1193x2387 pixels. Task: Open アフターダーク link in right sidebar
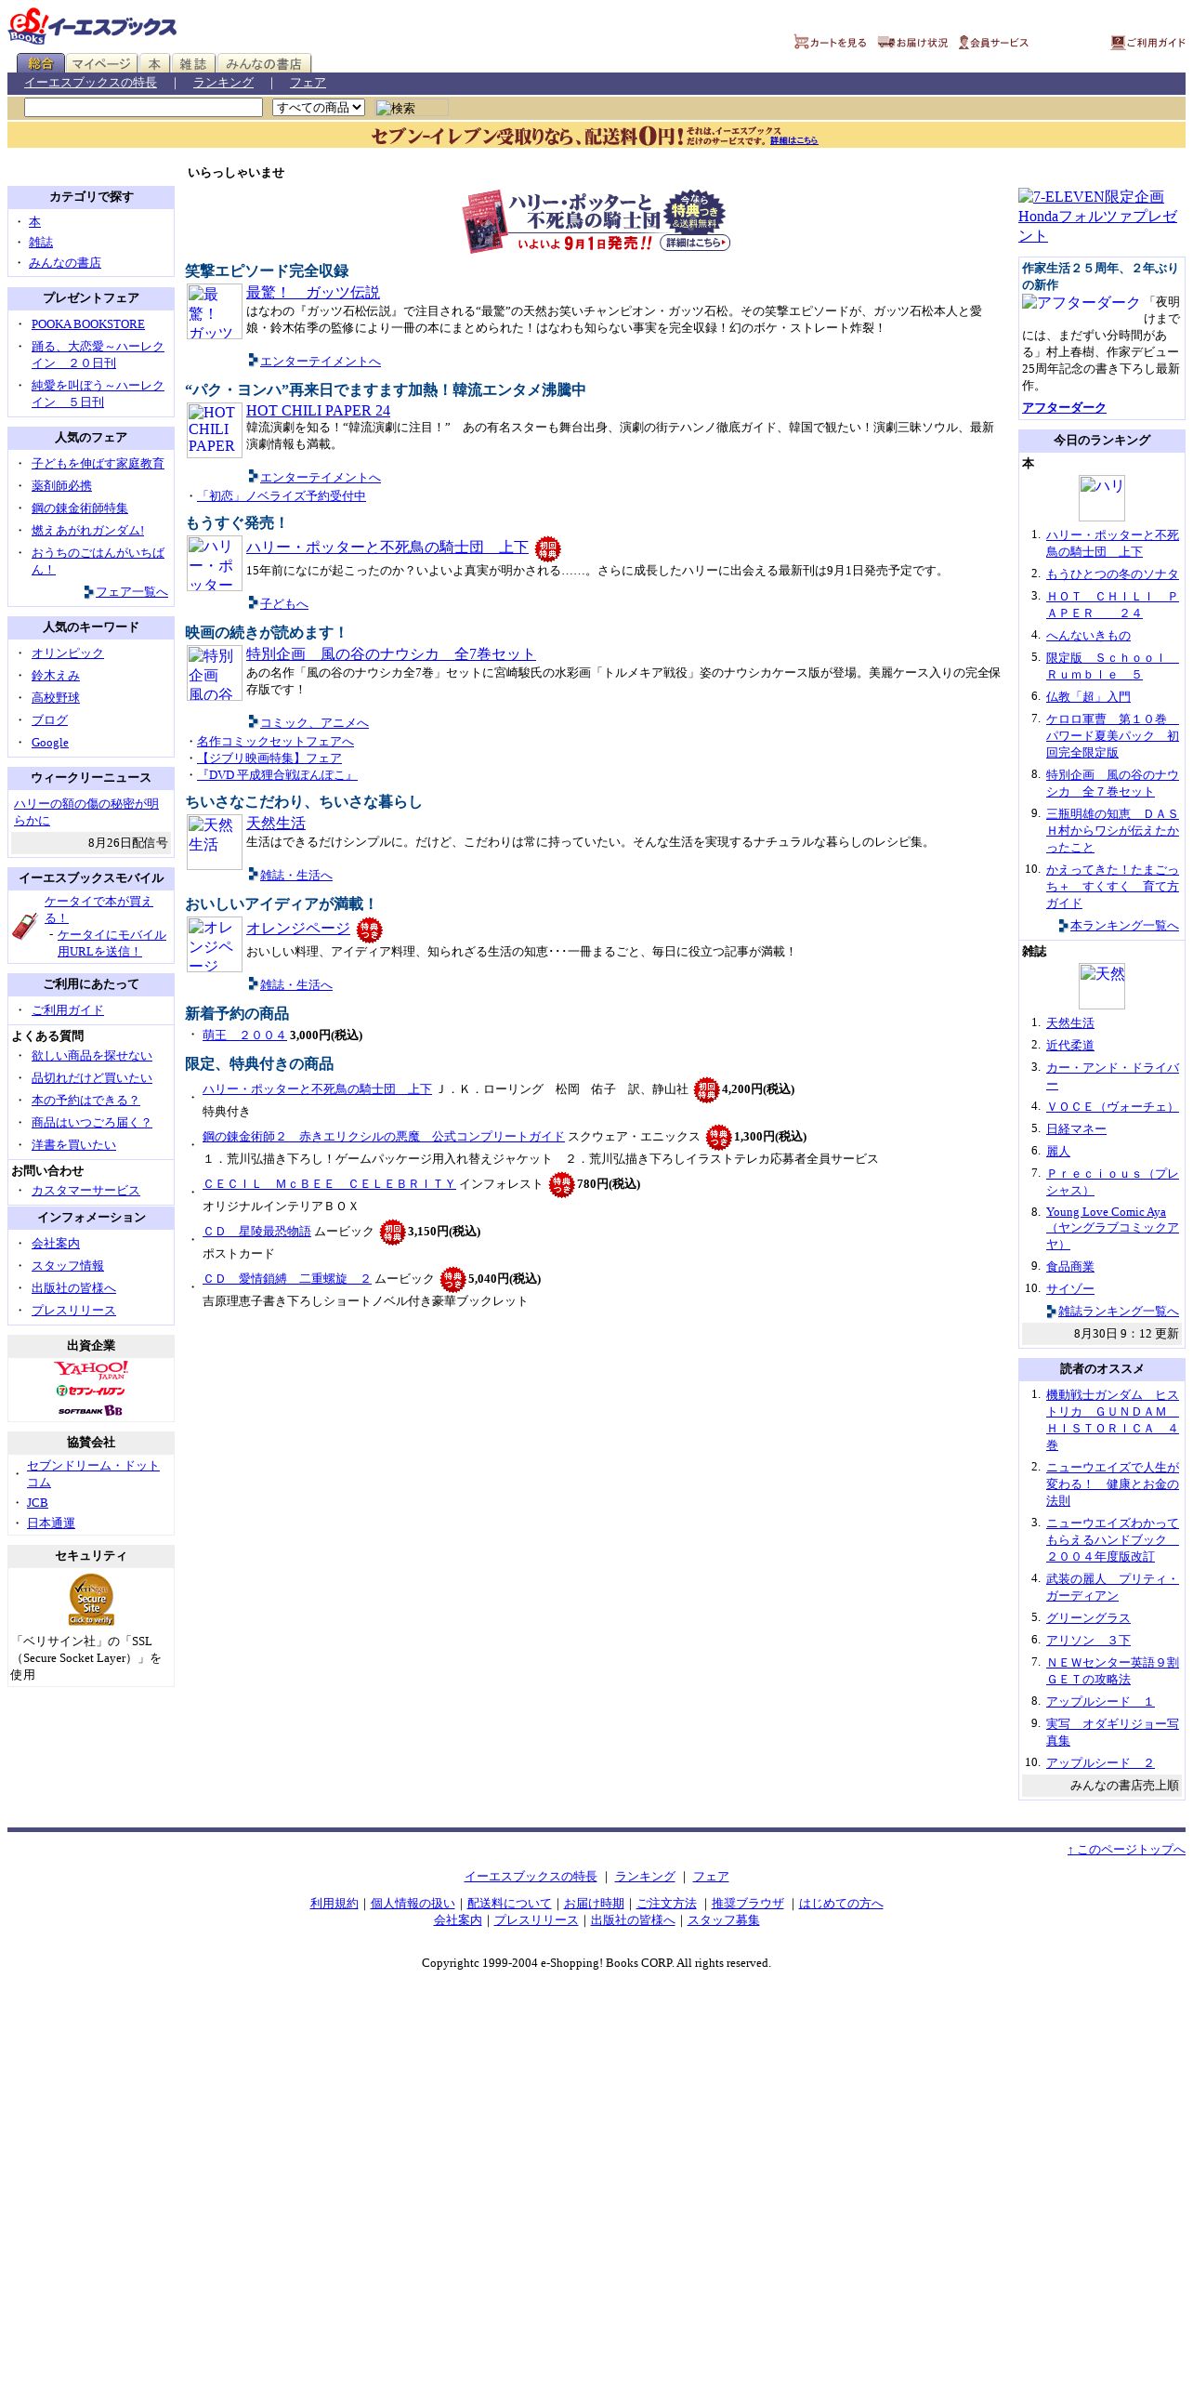point(1064,408)
